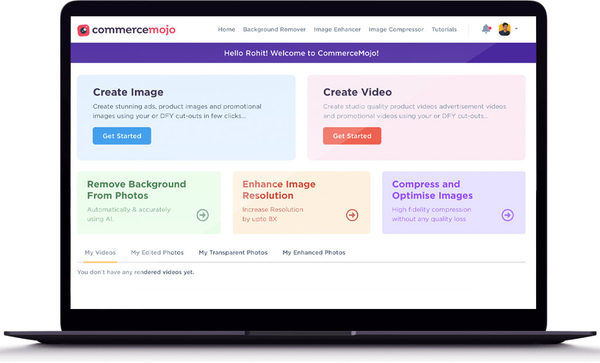Image resolution: width=600 pixels, height=363 pixels.
Task: Open the notifications bell icon
Action: 486,29
